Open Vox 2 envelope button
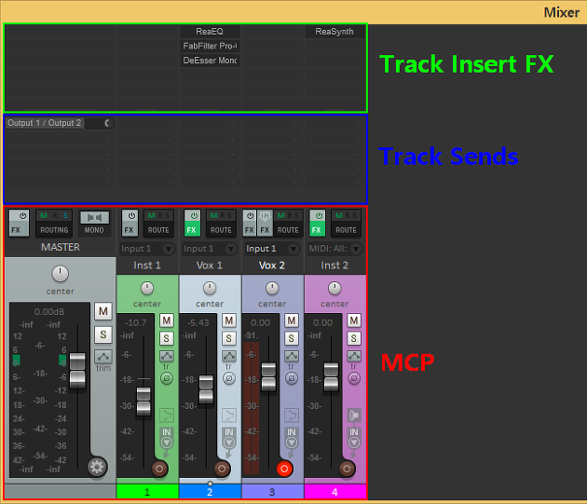The height and width of the screenshot is (504, 587). coord(292,356)
